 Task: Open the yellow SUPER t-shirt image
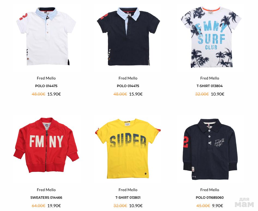pyautogui.click(x=128, y=148)
